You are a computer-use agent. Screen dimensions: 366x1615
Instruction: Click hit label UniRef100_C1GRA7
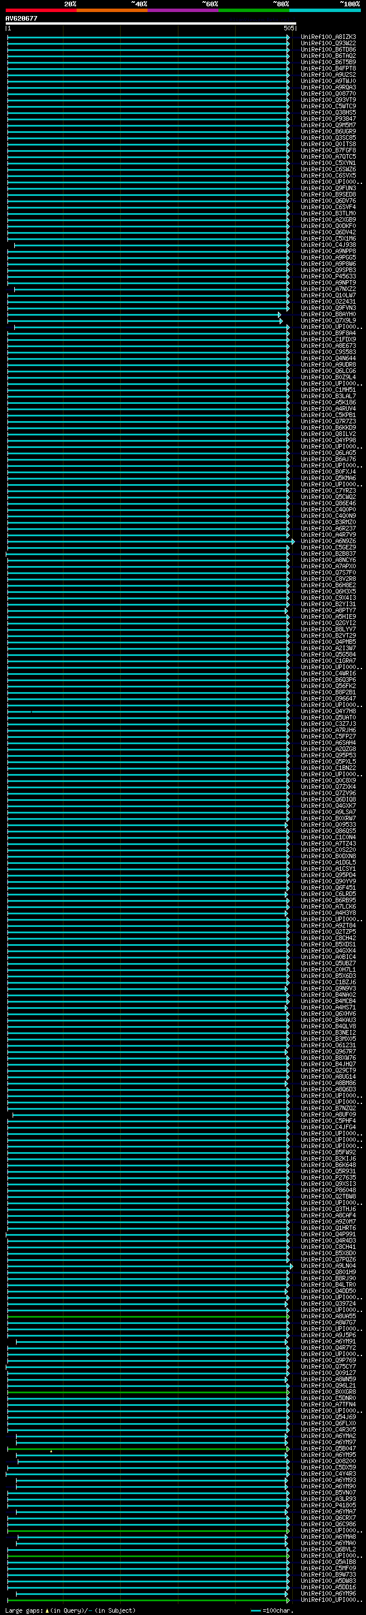(328, 661)
